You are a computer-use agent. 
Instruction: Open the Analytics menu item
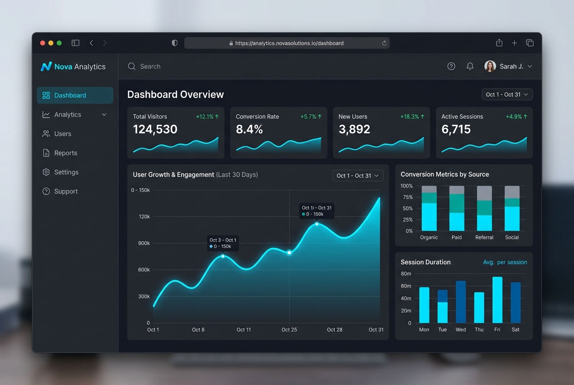[75, 114]
